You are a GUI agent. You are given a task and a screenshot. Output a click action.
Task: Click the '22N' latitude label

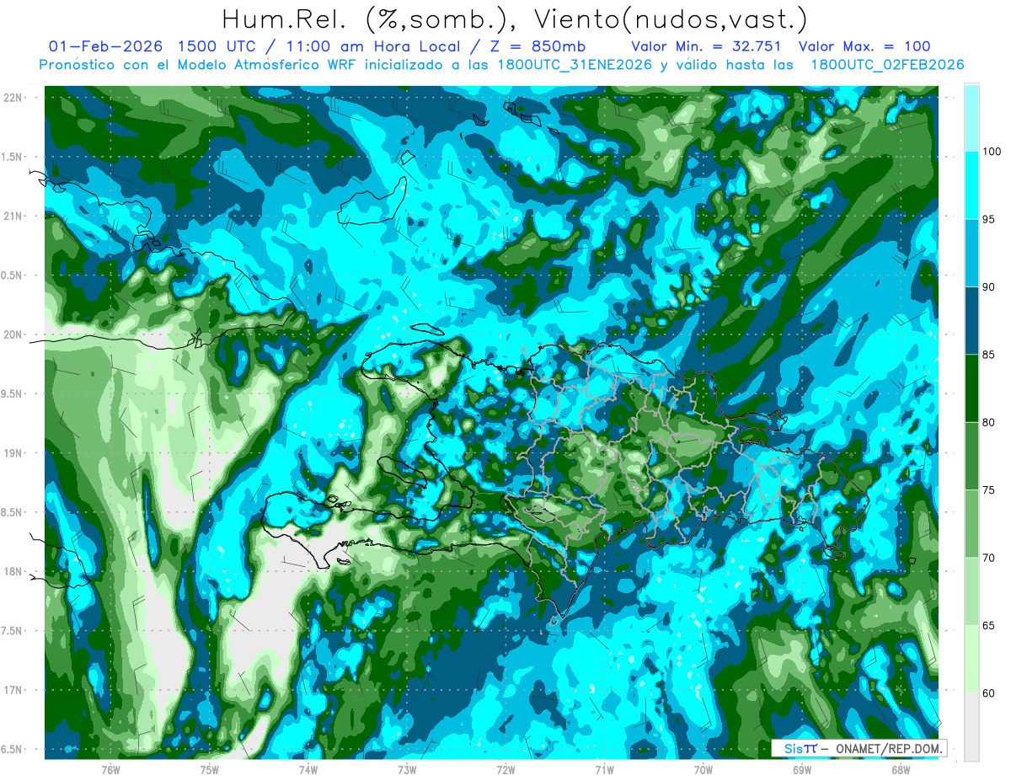click(13, 97)
